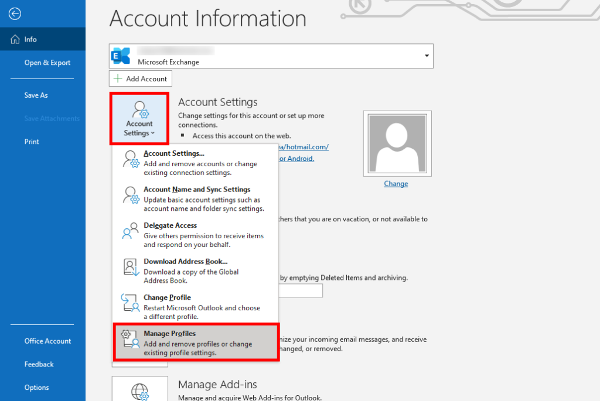Viewport: 600px width, 401px height.
Task: Click the back arrow circle icon
Action: [x=15, y=14]
